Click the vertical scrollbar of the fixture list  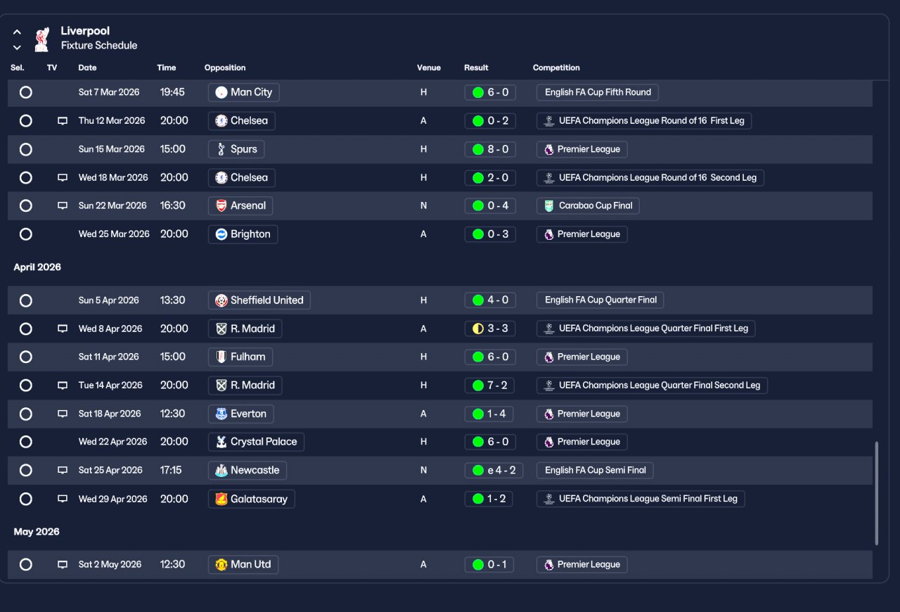coord(876,493)
